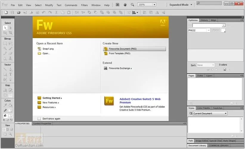Screen dimensions: 245x149
Task: Create a new Fireworks Document (PNG)
Action: point(134,49)
